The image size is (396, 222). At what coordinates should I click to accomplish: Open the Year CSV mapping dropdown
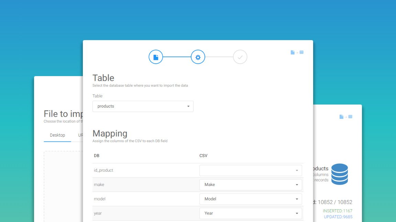(x=251, y=213)
